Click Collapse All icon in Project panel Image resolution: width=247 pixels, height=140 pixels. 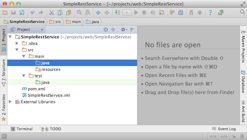(x=113, y=29)
